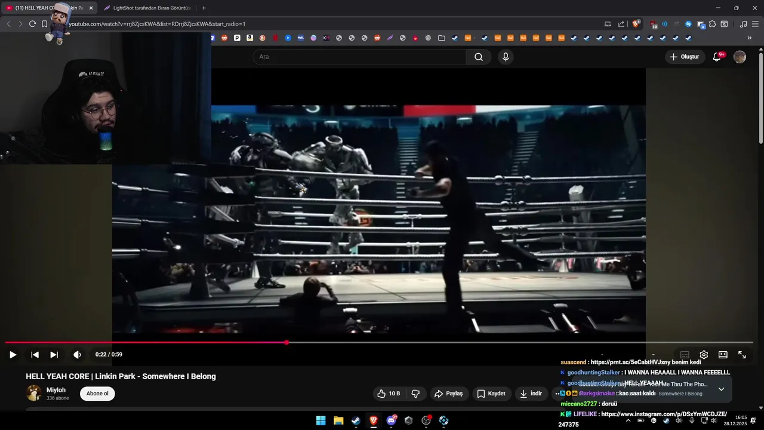
Task: Download video with İndir button
Action: (531, 394)
